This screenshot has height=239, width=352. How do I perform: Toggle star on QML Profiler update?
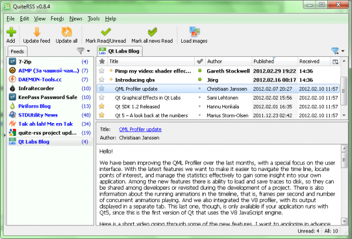click(102, 89)
